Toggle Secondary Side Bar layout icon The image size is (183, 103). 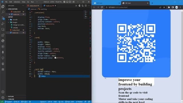pyautogui.click(x=70, y=2)
